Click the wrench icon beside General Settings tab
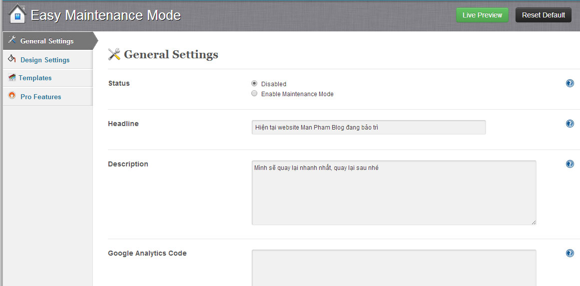 click(12, 40)
